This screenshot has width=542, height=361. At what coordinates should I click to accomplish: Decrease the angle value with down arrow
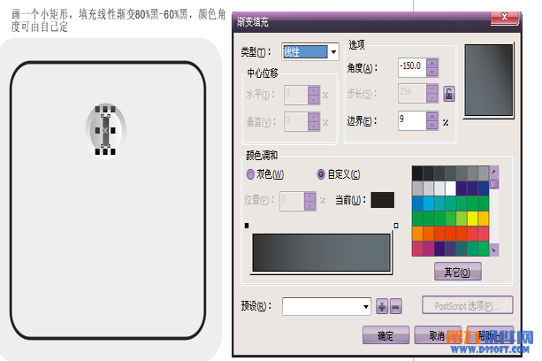432,72
